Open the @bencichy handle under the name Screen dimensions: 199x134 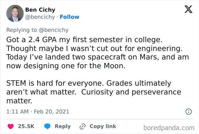pos(40,17)
